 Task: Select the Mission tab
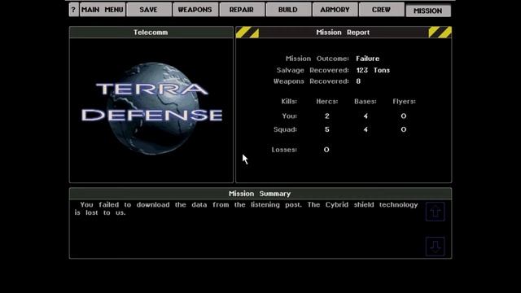coord(428,11)
